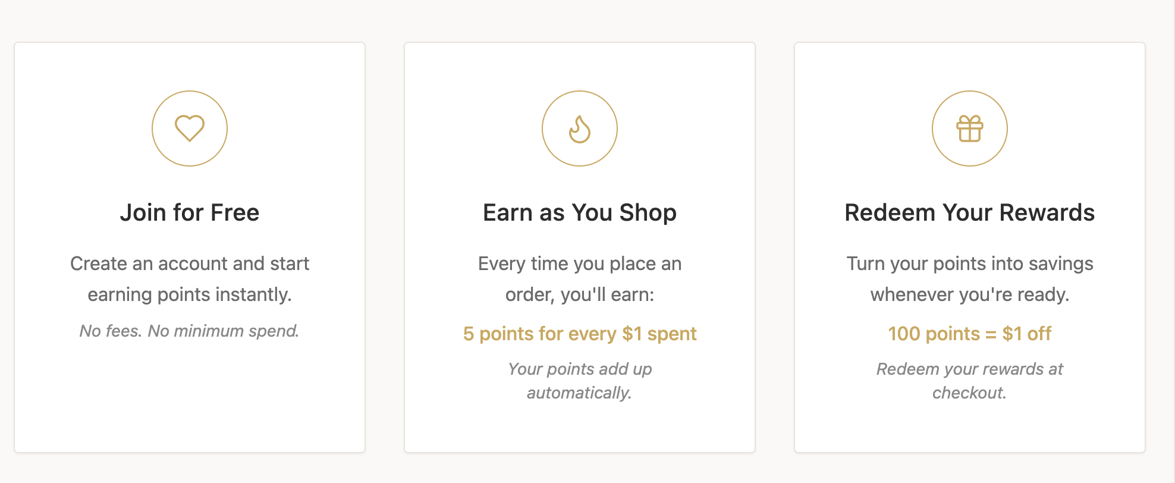Click the "Every time you place an" line

[580, 264]
